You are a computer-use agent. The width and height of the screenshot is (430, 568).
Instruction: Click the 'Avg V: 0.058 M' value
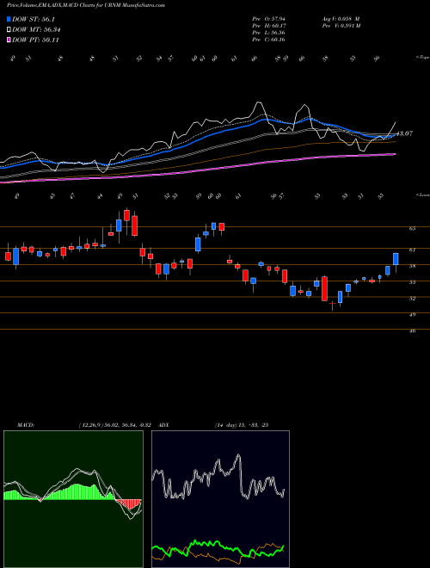(x=341, y=19)
